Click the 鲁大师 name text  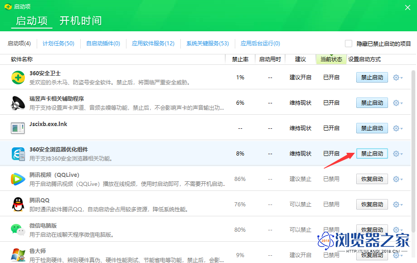(38, 251)
